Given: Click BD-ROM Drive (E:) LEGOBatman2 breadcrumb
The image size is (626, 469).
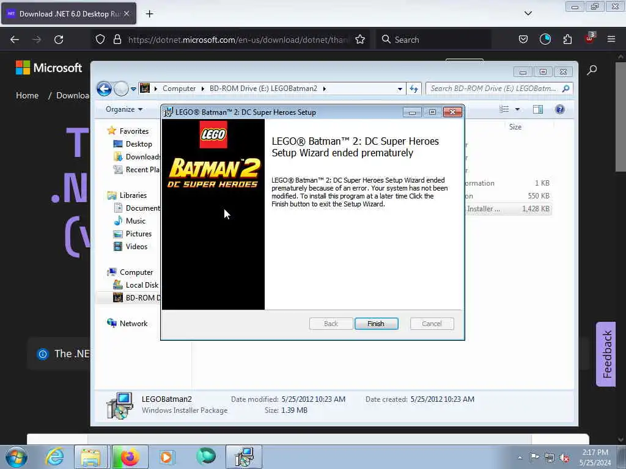Looking at the screenshot, I should (x=263, y=89).
